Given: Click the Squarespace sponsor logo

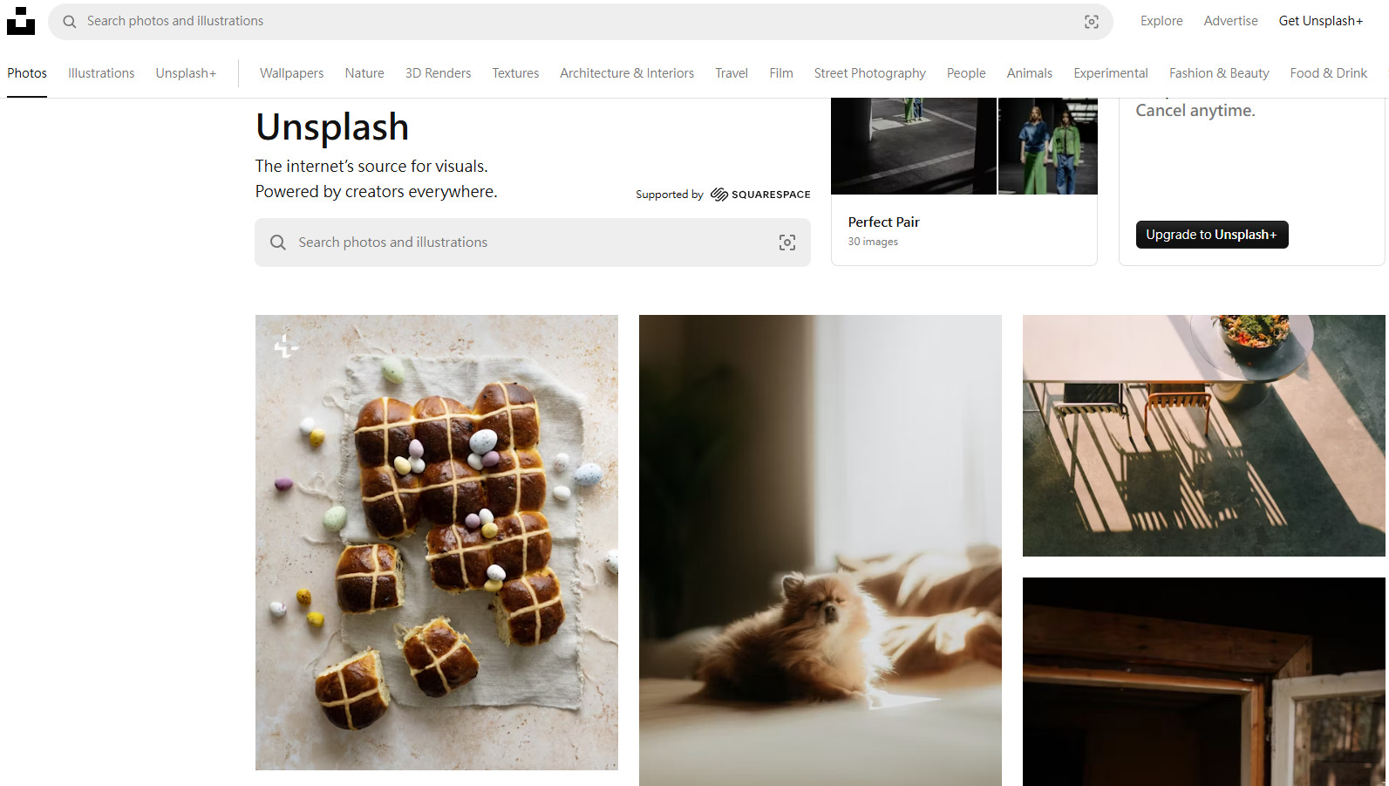Looking at the screenshot, I should (x=760, y=195).
